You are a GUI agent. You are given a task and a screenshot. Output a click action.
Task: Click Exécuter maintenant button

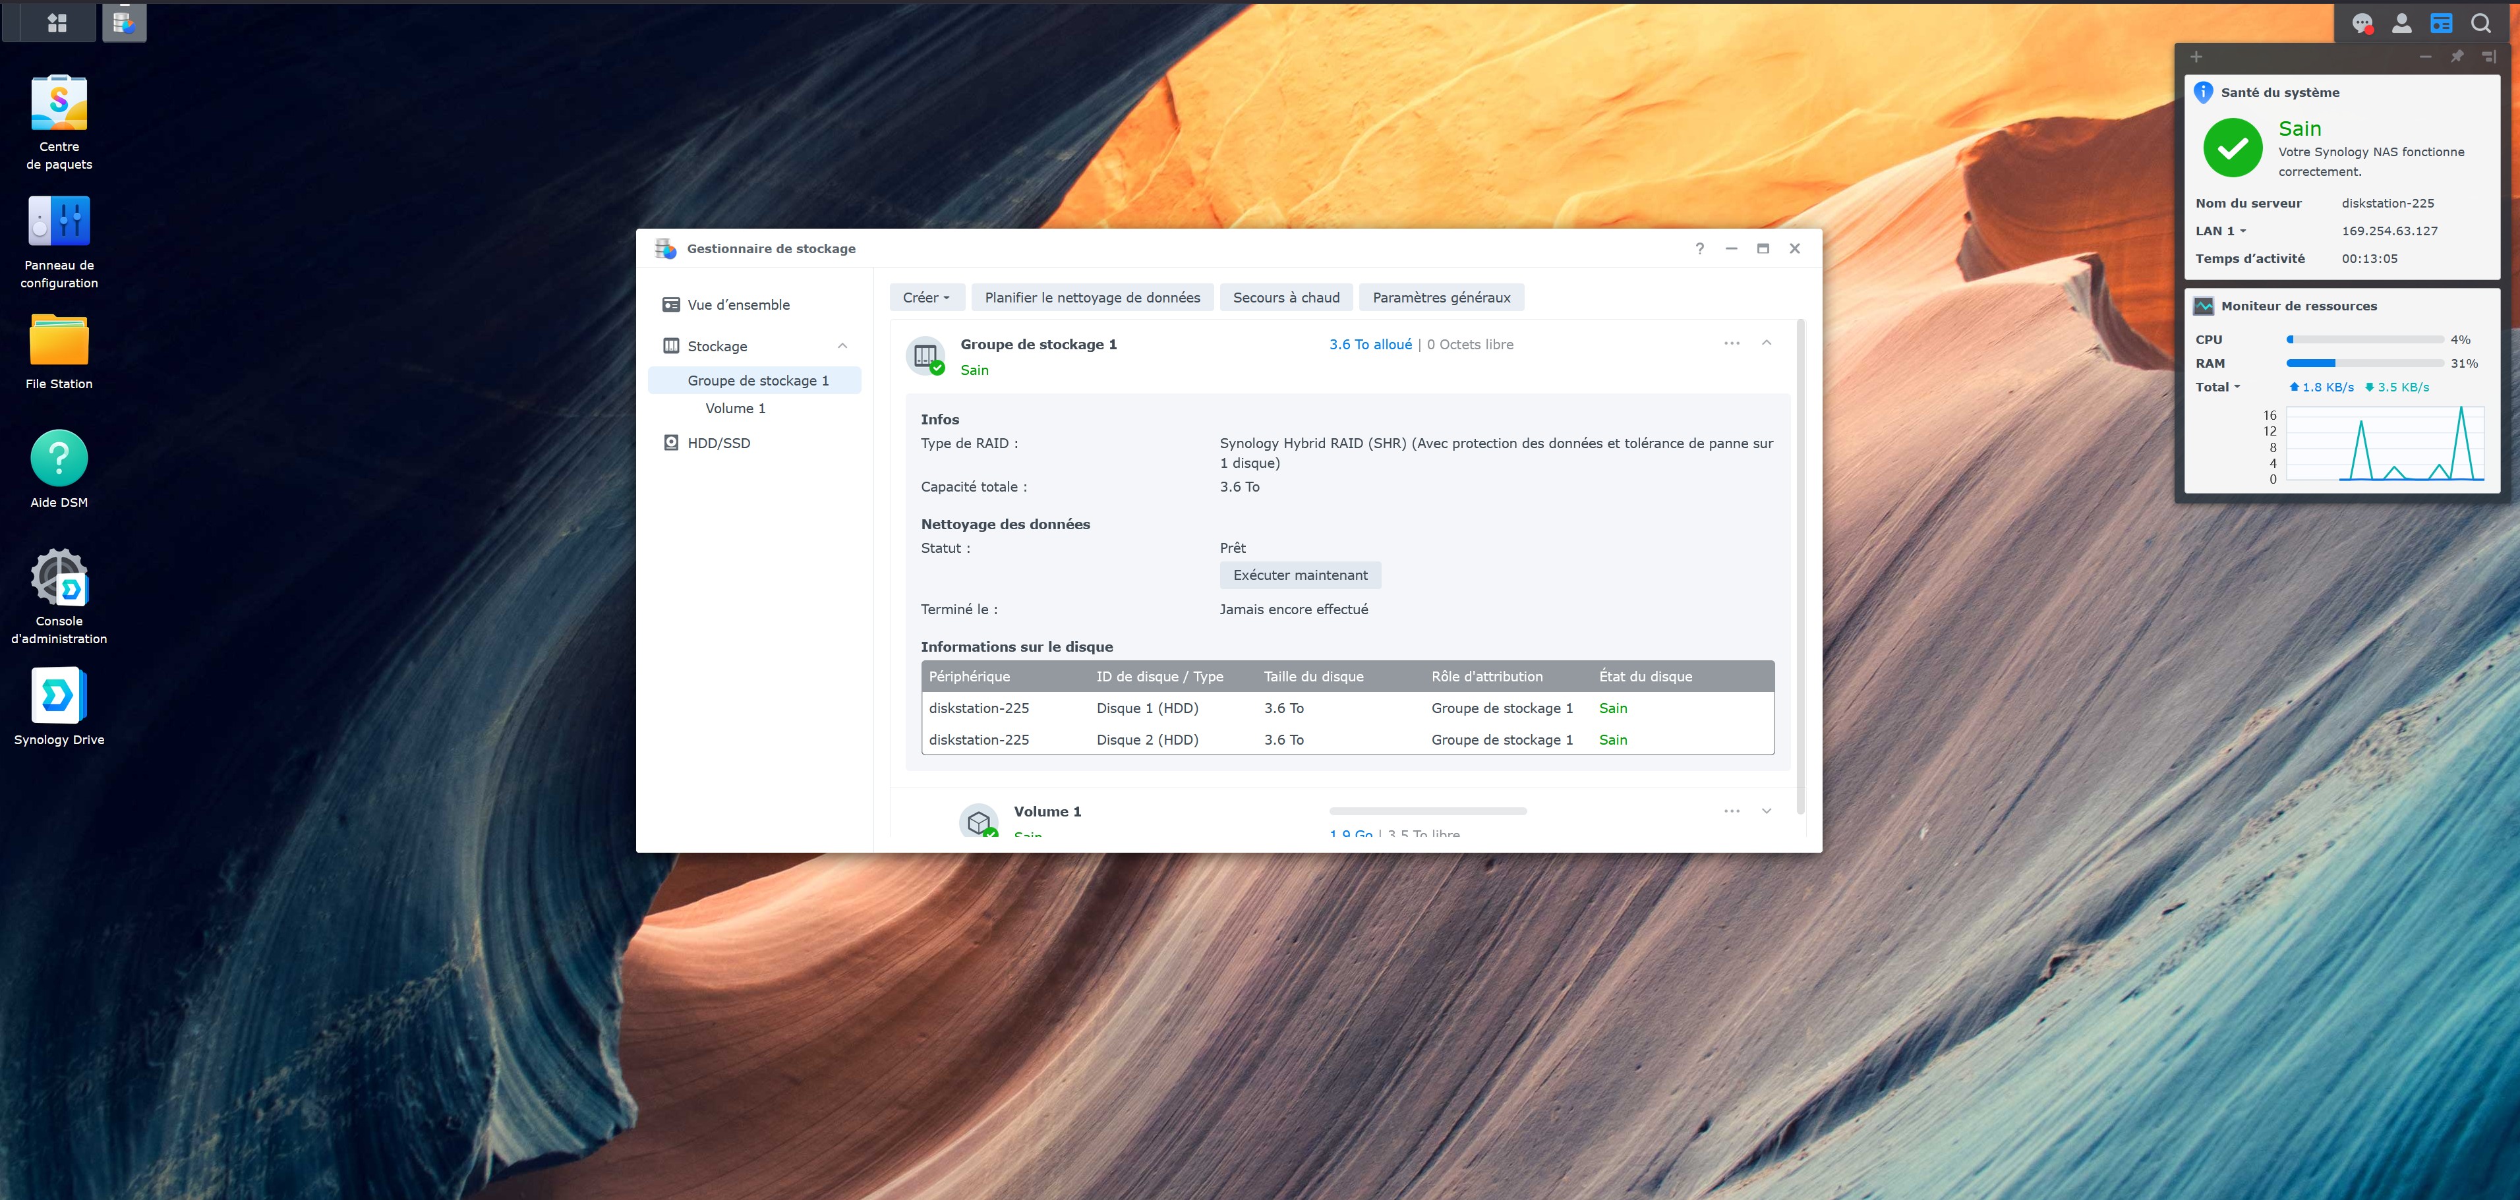[1300, 575]
